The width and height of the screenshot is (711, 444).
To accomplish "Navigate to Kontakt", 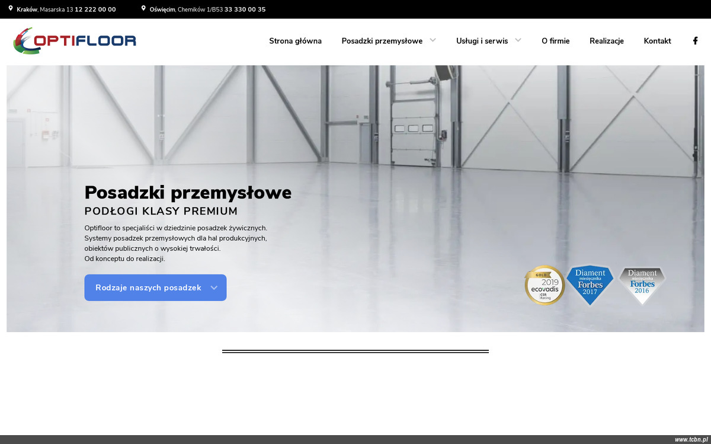I will point(657,41).
